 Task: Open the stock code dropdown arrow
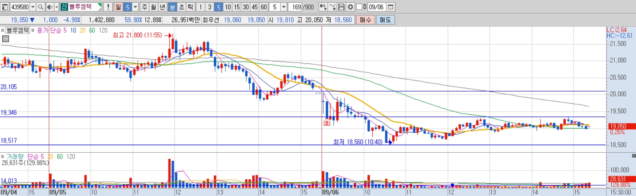pyautogui.click(x=33, y=7)
